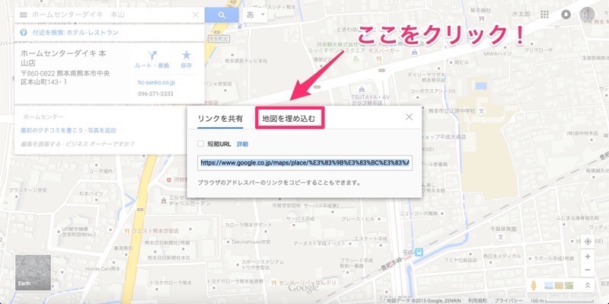This screenshot has width=609, height=304.
Task: Select the share URL text field
Action: (304, 163)
